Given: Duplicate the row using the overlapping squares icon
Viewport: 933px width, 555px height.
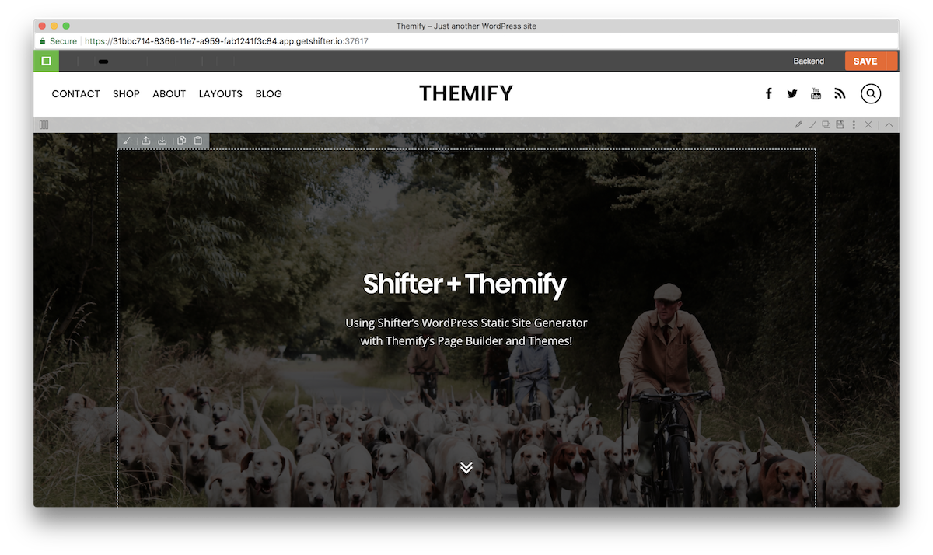Looking at the screenshot, I should click(826, 124).
